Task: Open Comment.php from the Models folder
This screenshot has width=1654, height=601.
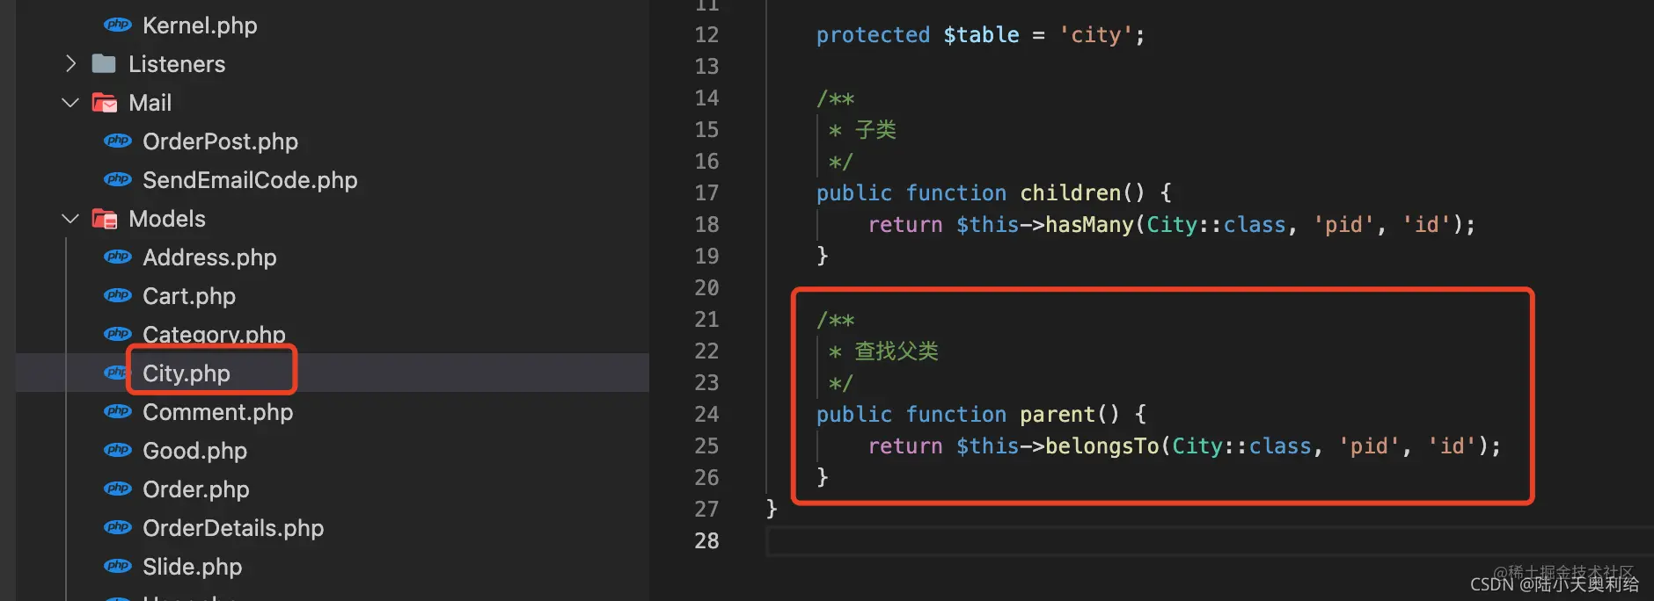Action: (217, 412)
